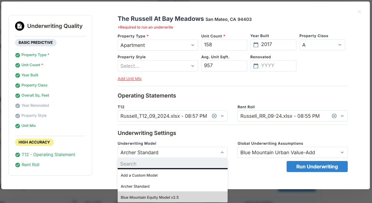This screenshot has height=203, width=372.
Task: Click the T12 Operating Statement check icon
Action: coord(18,155)
